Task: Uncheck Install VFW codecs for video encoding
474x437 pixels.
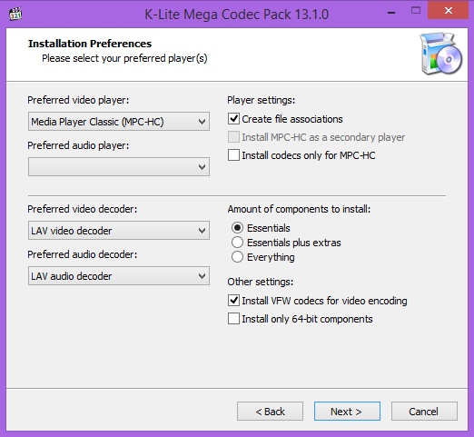Action: click(x=233, y=301)
